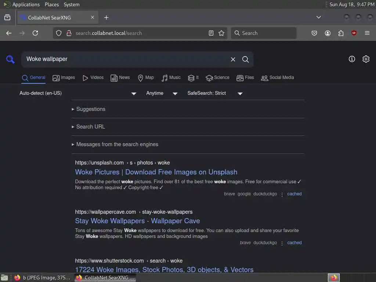The width and height of the screenshot is (376, 282).
Task: Submit search with magnifier button
Action: click(x=245, y=59)
